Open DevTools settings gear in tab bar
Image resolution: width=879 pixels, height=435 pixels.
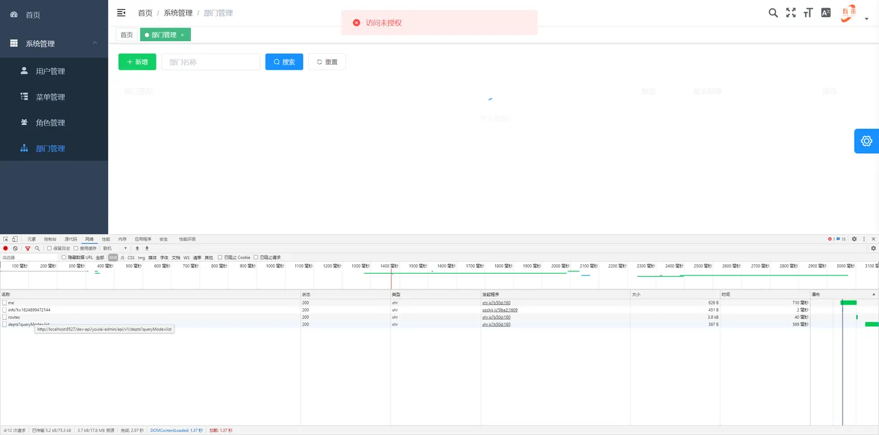pyautogui.click(x=854, y=239)
